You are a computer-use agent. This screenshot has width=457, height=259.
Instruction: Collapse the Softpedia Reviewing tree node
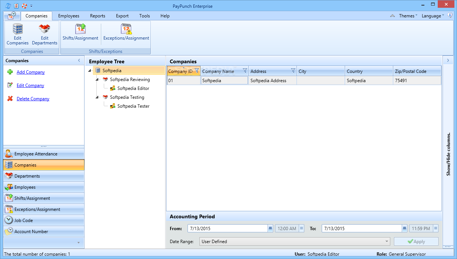(97, 80)
